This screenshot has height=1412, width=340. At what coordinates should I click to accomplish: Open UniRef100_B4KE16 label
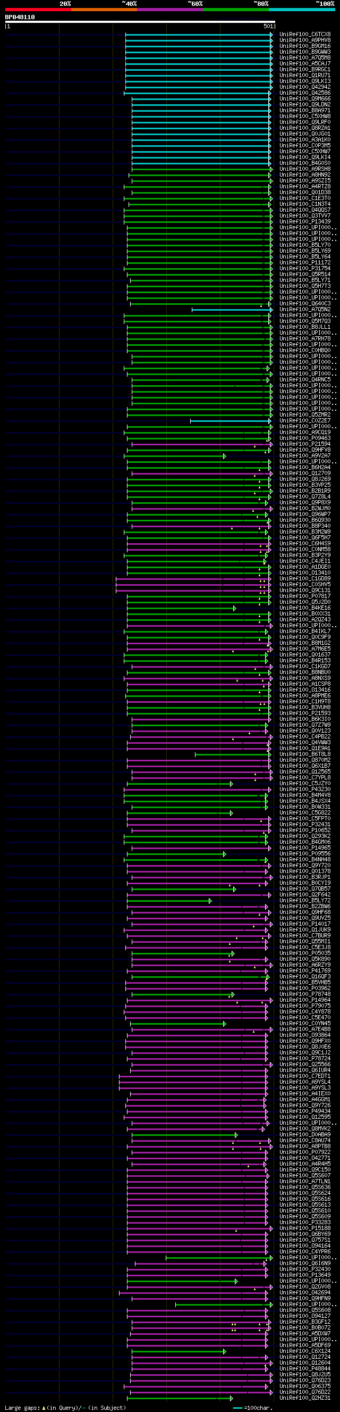(x=305, y=608)
